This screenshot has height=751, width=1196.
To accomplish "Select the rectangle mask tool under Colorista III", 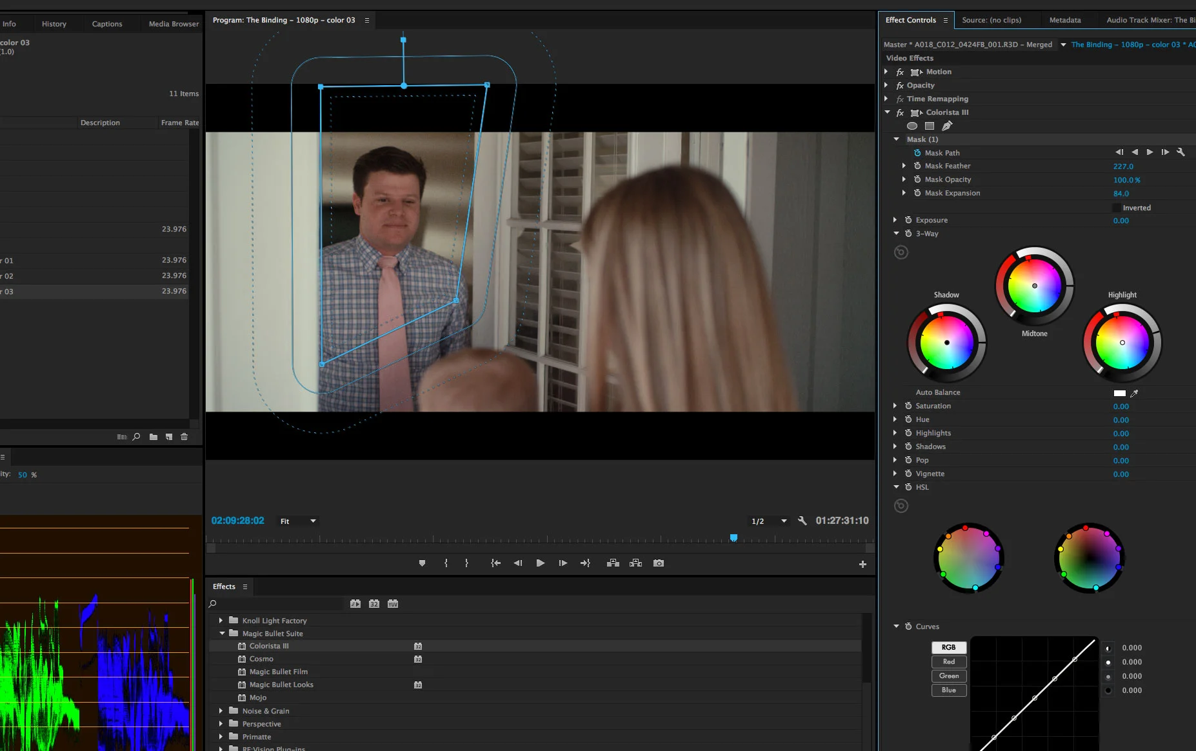I will click(929, 126).
